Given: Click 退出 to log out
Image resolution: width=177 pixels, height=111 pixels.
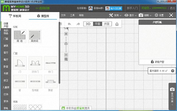Looking at the screenshot, I should 172,8.
